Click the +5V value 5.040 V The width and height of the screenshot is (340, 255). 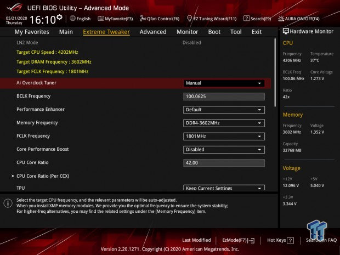317,185
